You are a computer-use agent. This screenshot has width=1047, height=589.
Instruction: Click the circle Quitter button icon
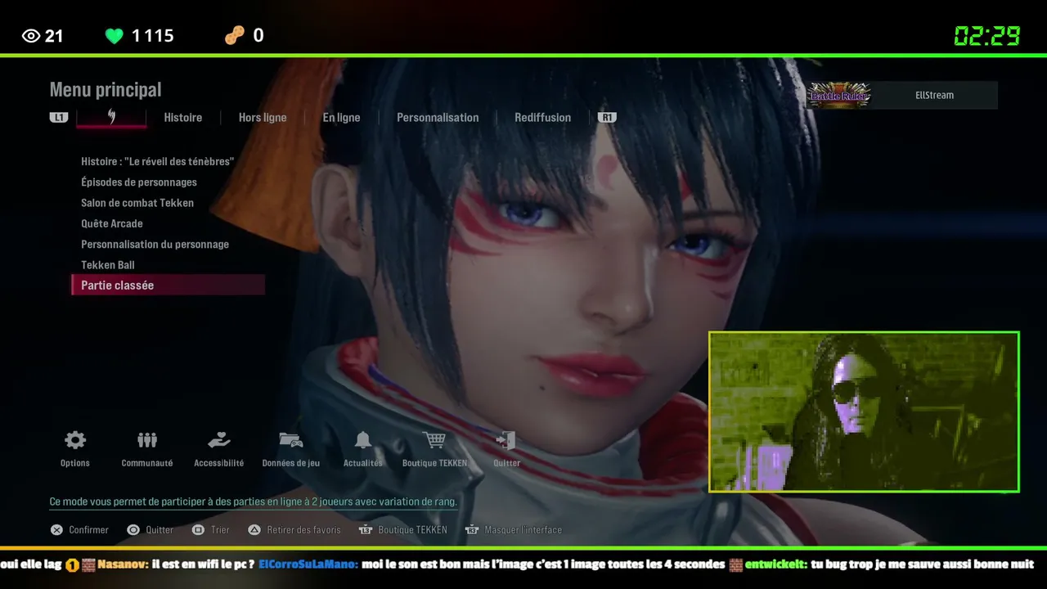(133, 530)
